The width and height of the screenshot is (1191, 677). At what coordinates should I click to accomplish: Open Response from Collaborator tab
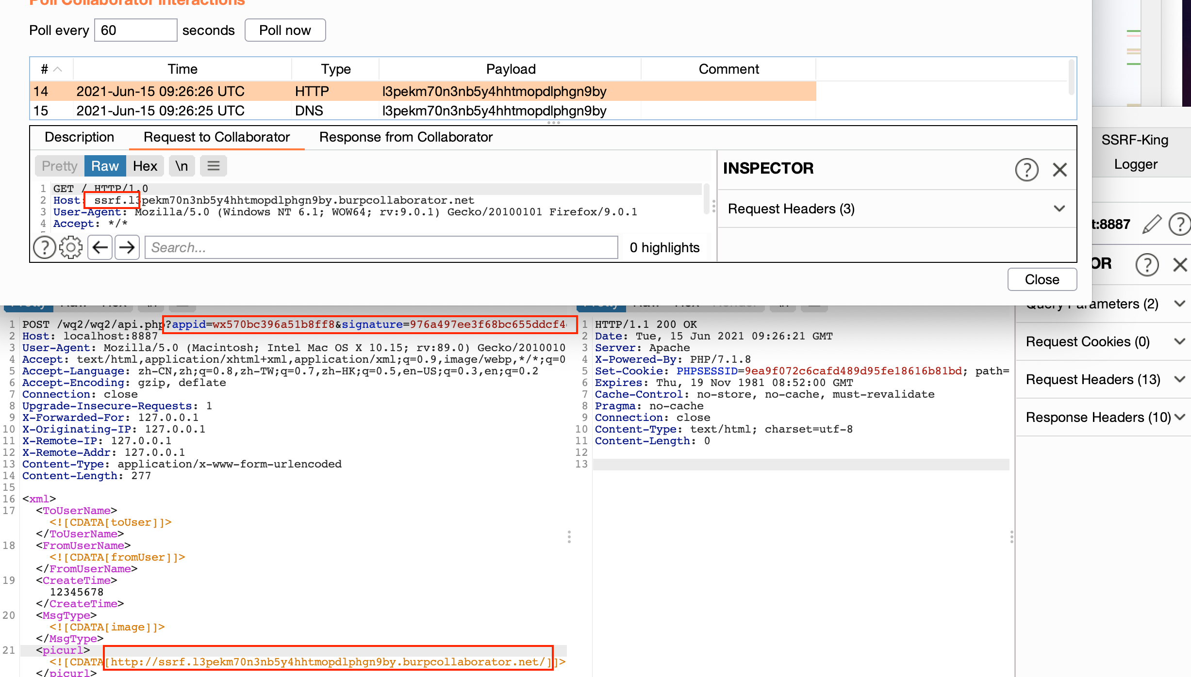point(406,137)
